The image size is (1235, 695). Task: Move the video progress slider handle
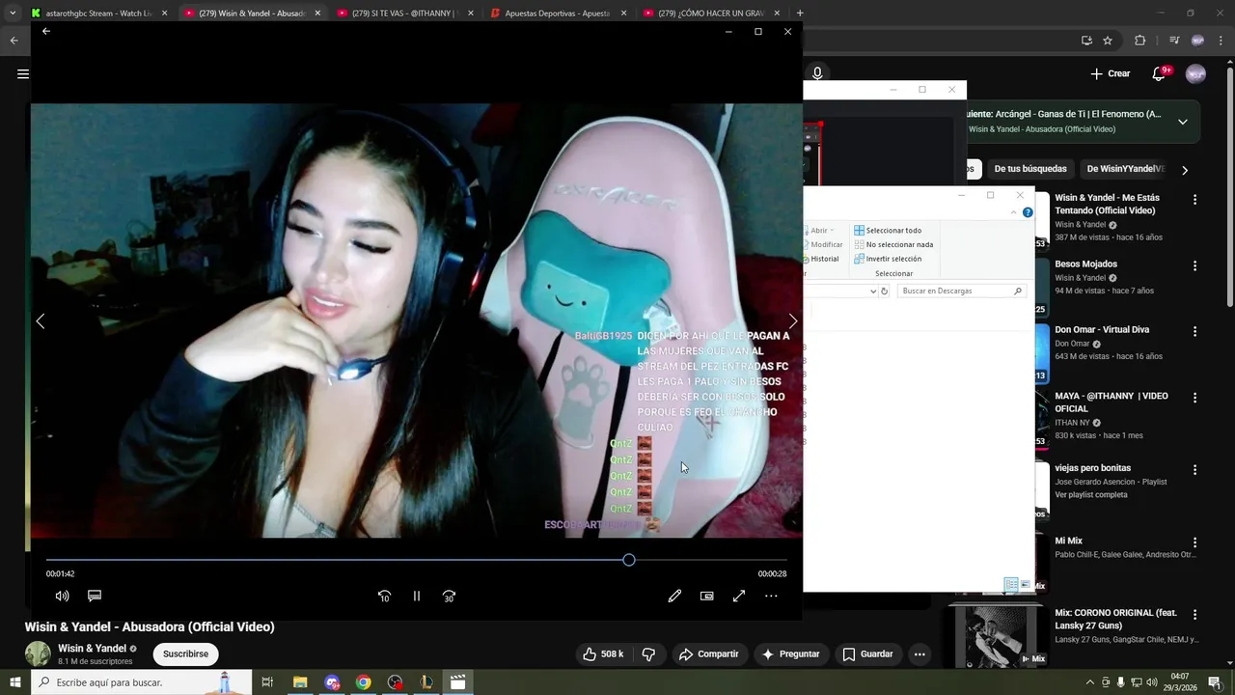point(629,560)
